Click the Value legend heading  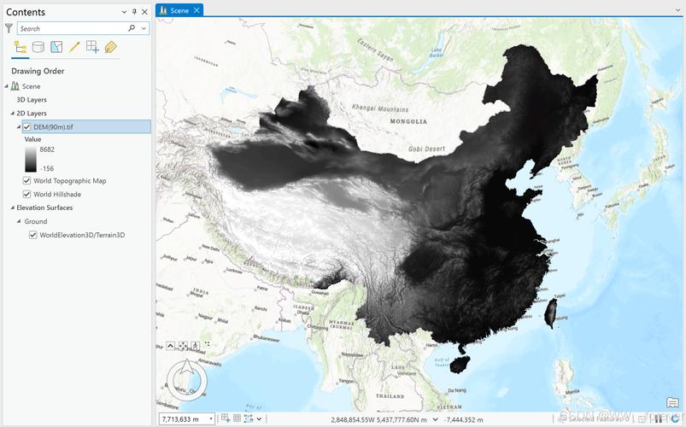32,139
